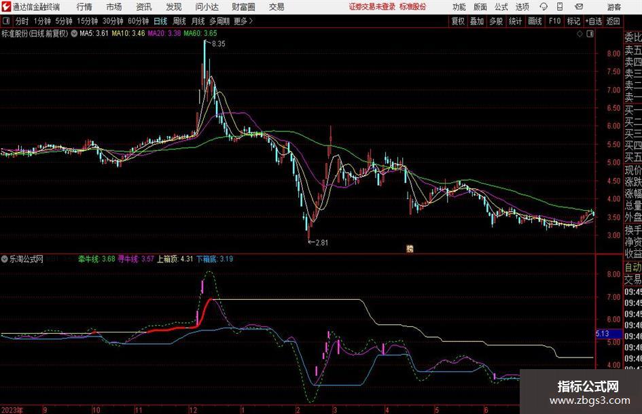Click the diamond icon at chart top-right
This screenshot has width=642, height=414.
tap(579, 34)
